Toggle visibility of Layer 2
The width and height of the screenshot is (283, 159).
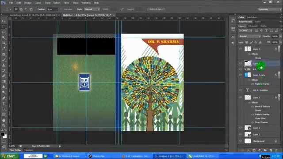tap(241, 134)
